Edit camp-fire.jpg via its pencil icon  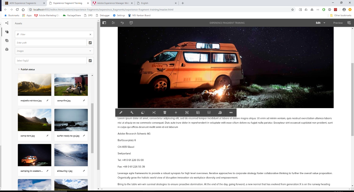pos(84,101)
